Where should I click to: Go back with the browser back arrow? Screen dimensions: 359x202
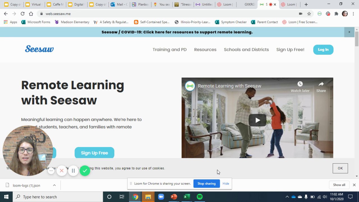tap(6, 13)
